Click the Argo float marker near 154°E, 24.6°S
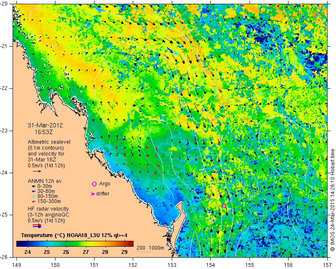 coord(209,197)
